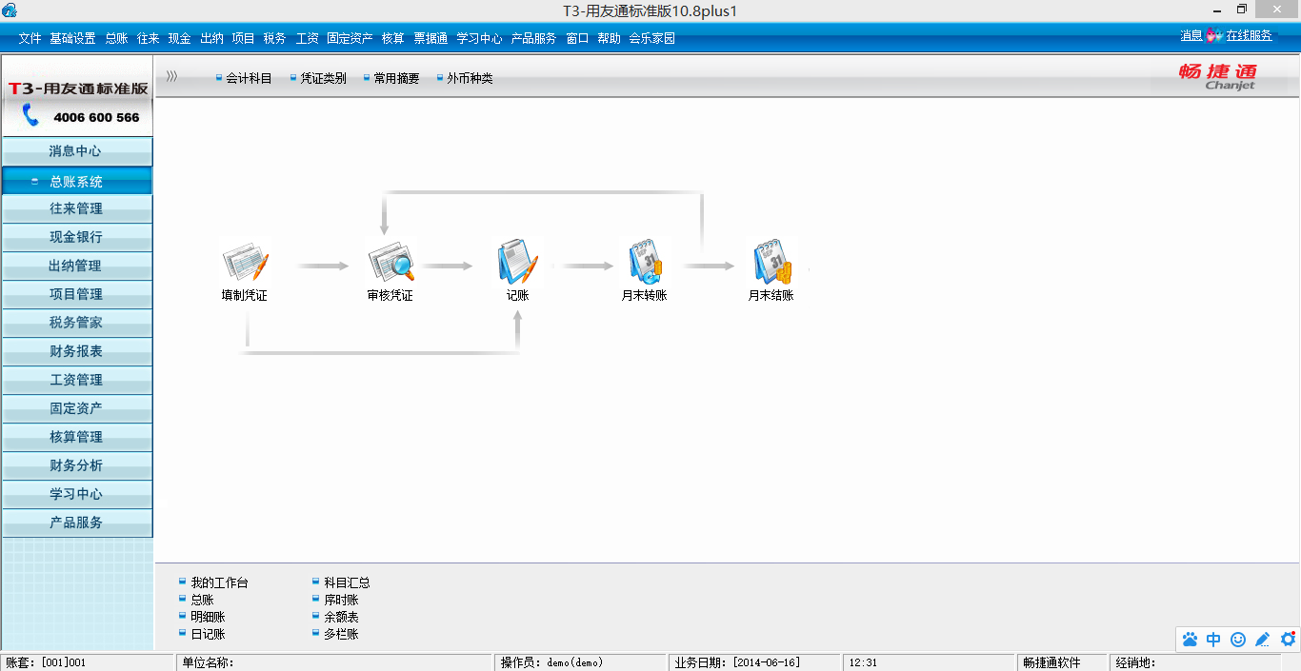The width and height of the screenshot is (1301, 671).
Task: Open the 核算 menu
Action: point(392,39)
